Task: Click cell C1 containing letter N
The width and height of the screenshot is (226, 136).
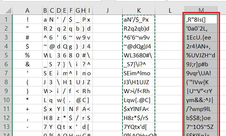Action: click(52, 19)
